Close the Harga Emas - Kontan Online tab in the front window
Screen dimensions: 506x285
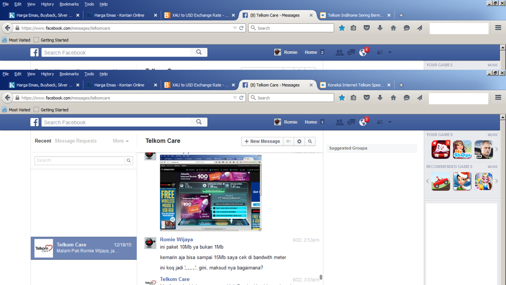click(155, 85)
